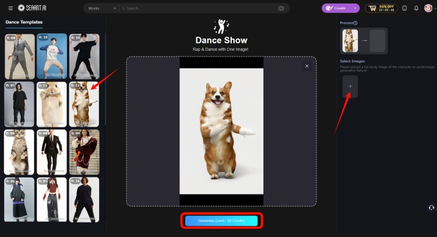Image resolution: width=437 pixels, height=237 pixels.
Task: Choose the black sweater person 0:16 template
Action: coord(84,200)
